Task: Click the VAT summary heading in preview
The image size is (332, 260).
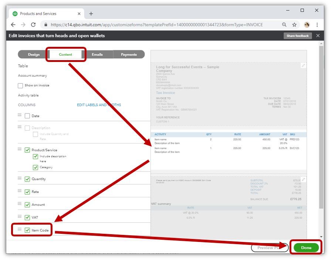Action: coord(161,204)
